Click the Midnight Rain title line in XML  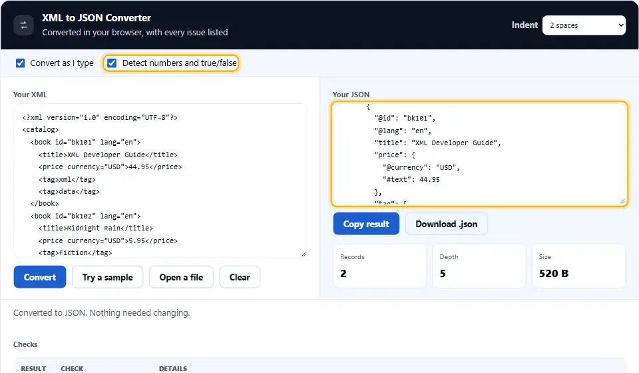96,228
